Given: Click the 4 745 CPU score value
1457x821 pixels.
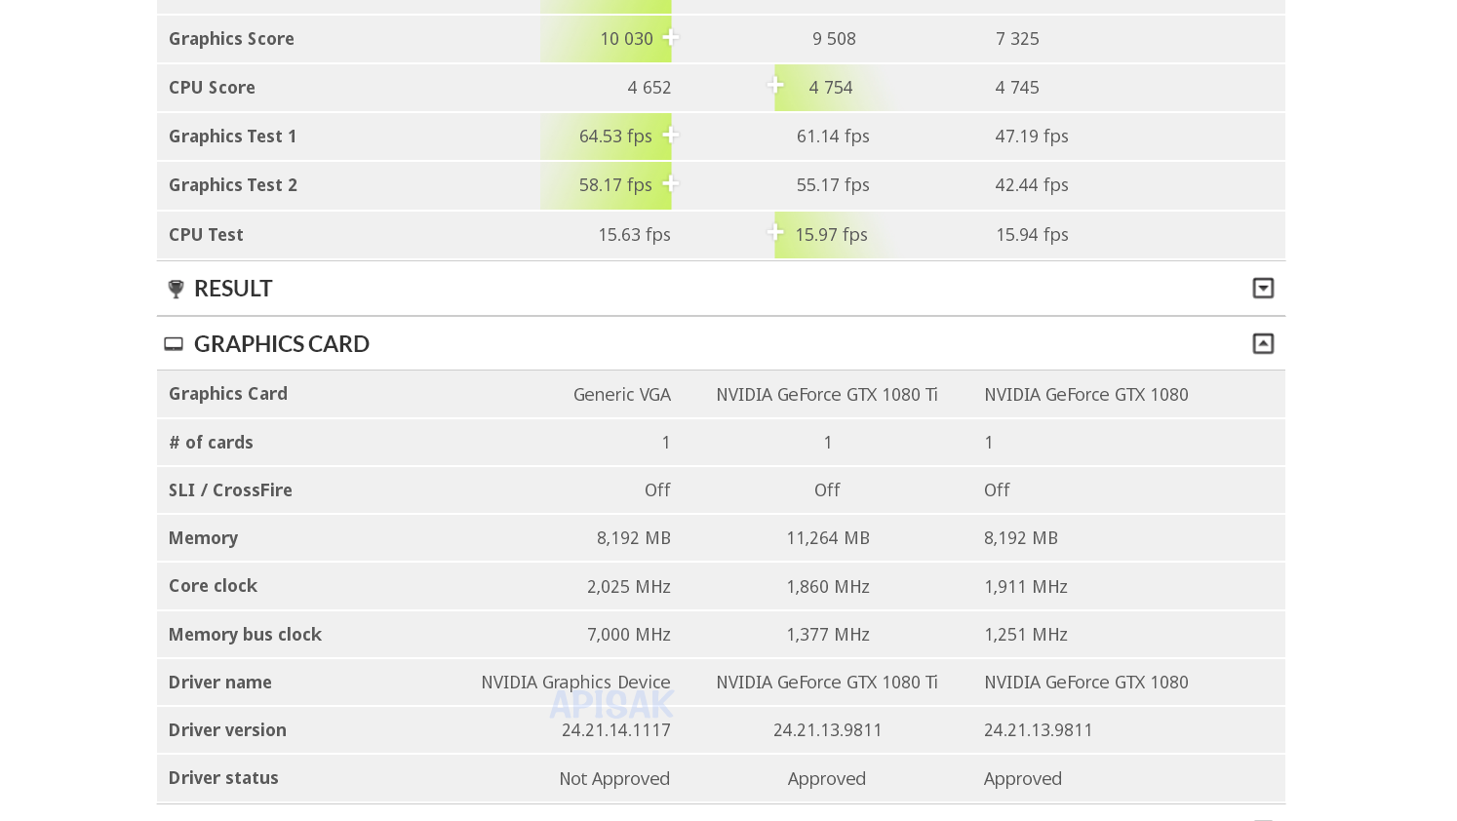Looking at the screenshot, I should click(1017, 88).
